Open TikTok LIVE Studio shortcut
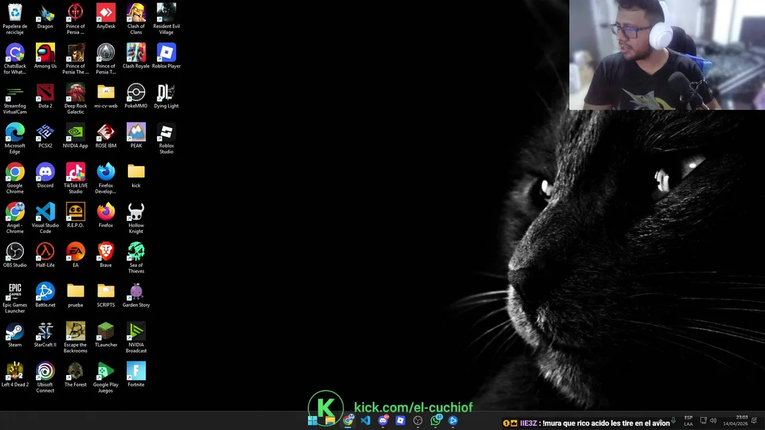Viewport: 765px width, 430px height. click(x=75, y=178)
